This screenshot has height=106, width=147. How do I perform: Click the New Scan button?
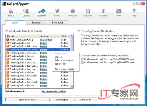point(86,100)
